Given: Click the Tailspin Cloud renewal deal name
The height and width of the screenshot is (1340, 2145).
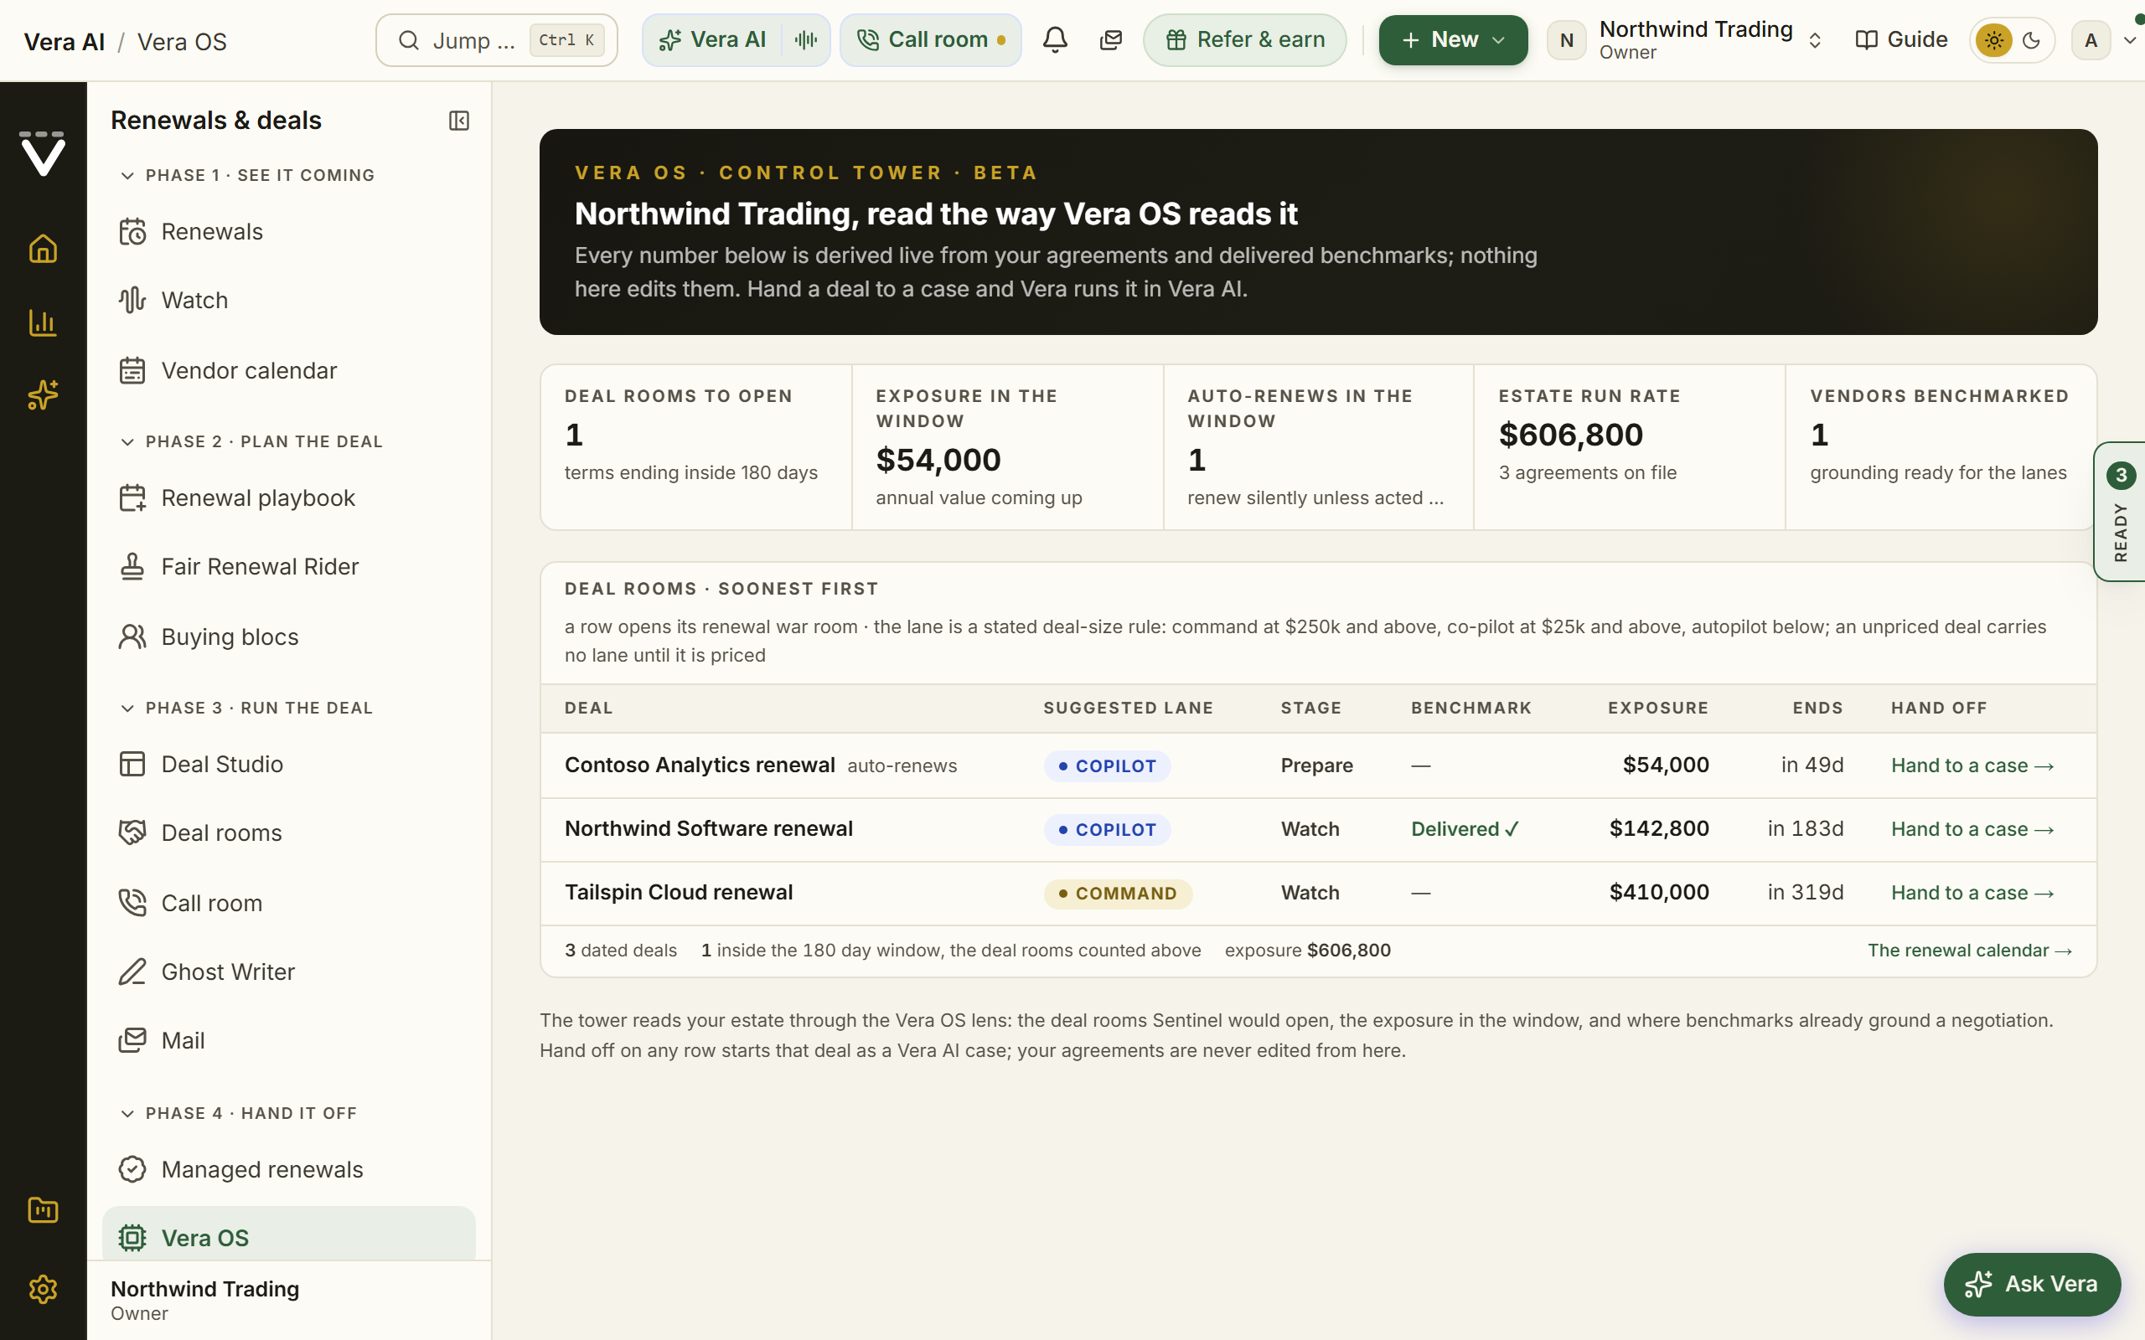Looking at the screenshot, I should click(x=678, y=893).
